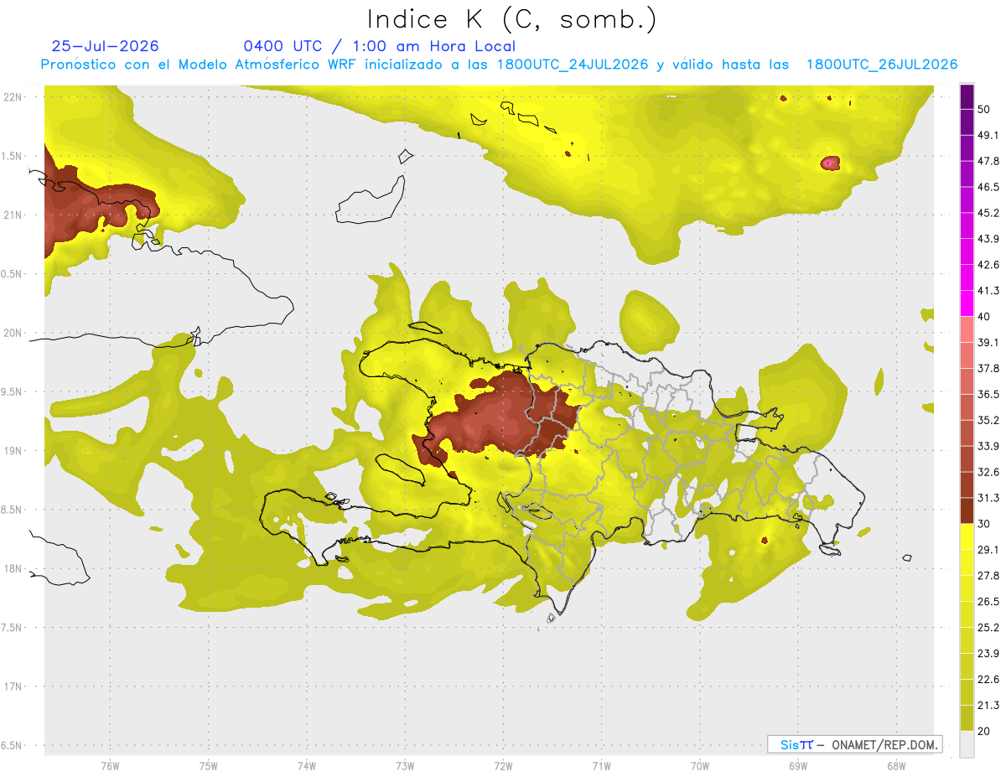Click colorbar value "42.6"
1006x777 pixels.
988,265
